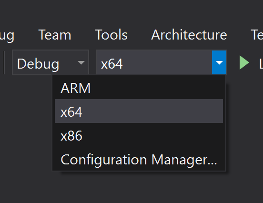This screenshot has height=203, width=263.
Task: Open Configuration Manager... from the list
Action: (139, 159)
